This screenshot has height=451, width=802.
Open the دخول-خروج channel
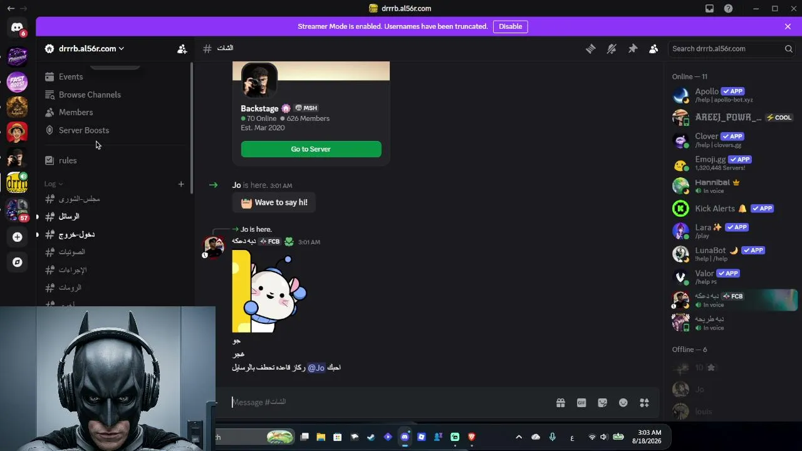[114, 234]
